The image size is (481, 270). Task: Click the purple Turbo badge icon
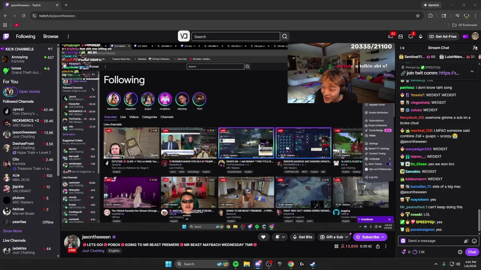click(x=465, y=36)
